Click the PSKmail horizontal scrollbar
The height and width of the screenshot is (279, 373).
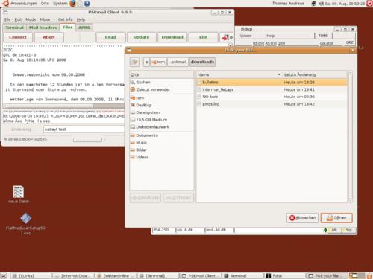point(63,106)
